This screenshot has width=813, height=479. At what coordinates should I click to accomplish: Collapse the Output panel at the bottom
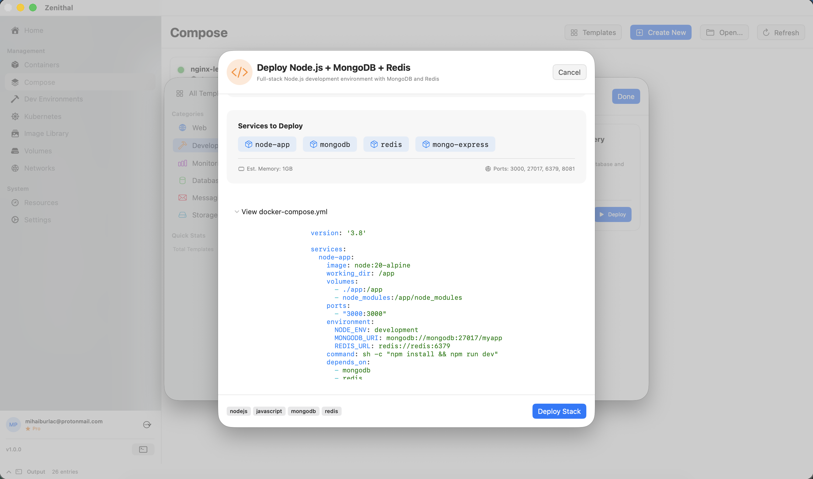tap(9, 471)
